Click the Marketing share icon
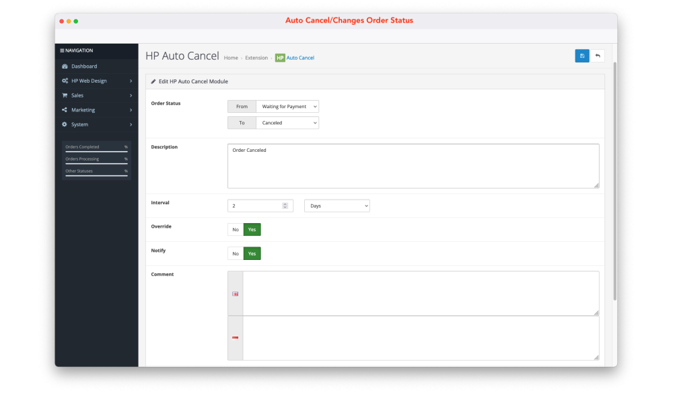Screen dimensions: 673x393 tap(65, 110)
